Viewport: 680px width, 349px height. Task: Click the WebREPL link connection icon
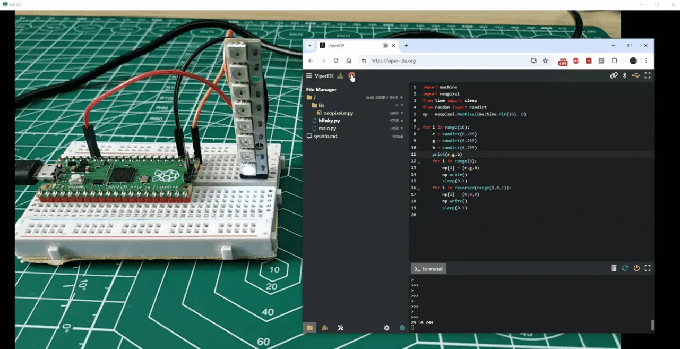click(x=614, y=75)
